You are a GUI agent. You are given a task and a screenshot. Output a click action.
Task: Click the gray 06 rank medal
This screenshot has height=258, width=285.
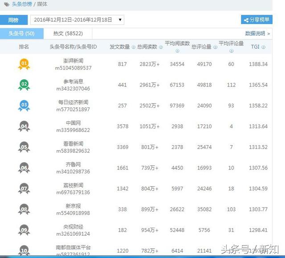point(24,168)
